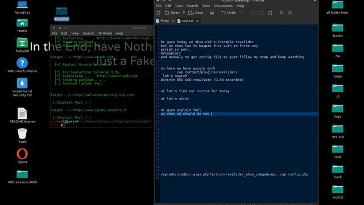Click the wp-config.php URL line in editor
Viewport: 364px width, 205px height.
pos(234,174)
